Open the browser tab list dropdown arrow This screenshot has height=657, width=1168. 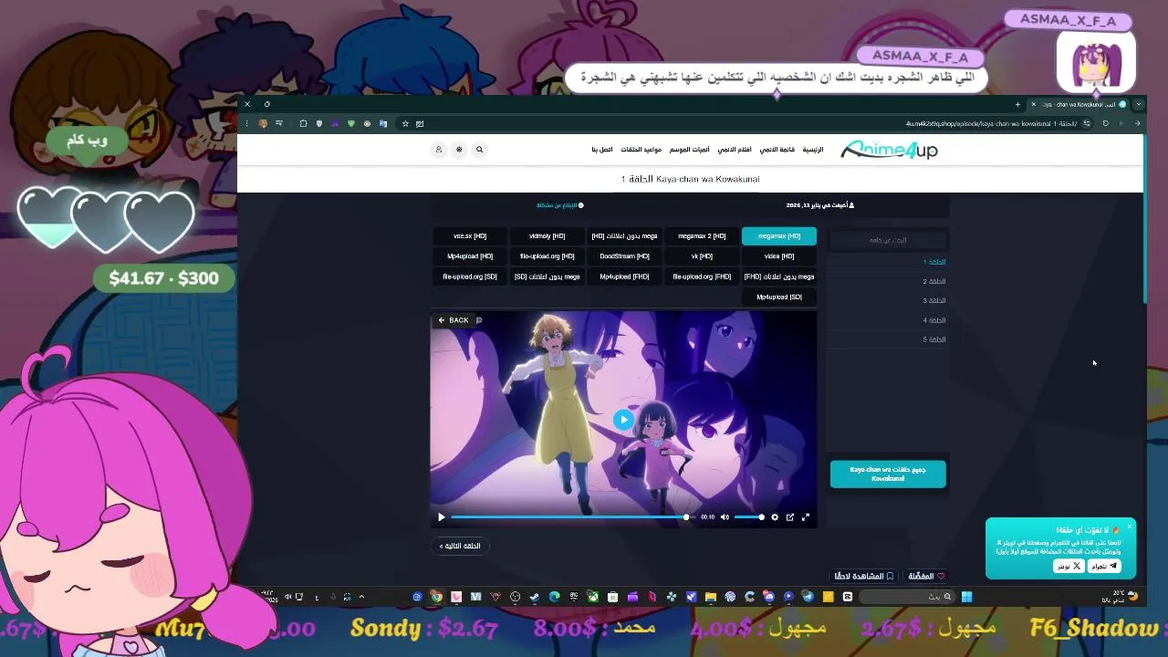(1139, 104)
